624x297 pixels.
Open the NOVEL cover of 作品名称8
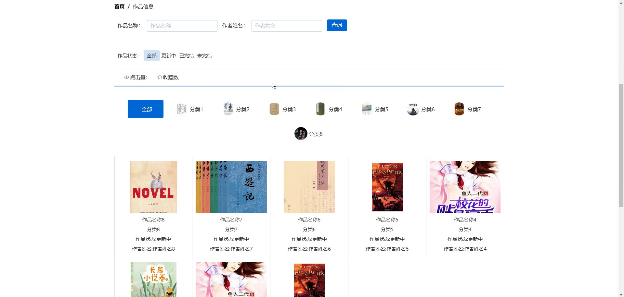click(153, 187)
